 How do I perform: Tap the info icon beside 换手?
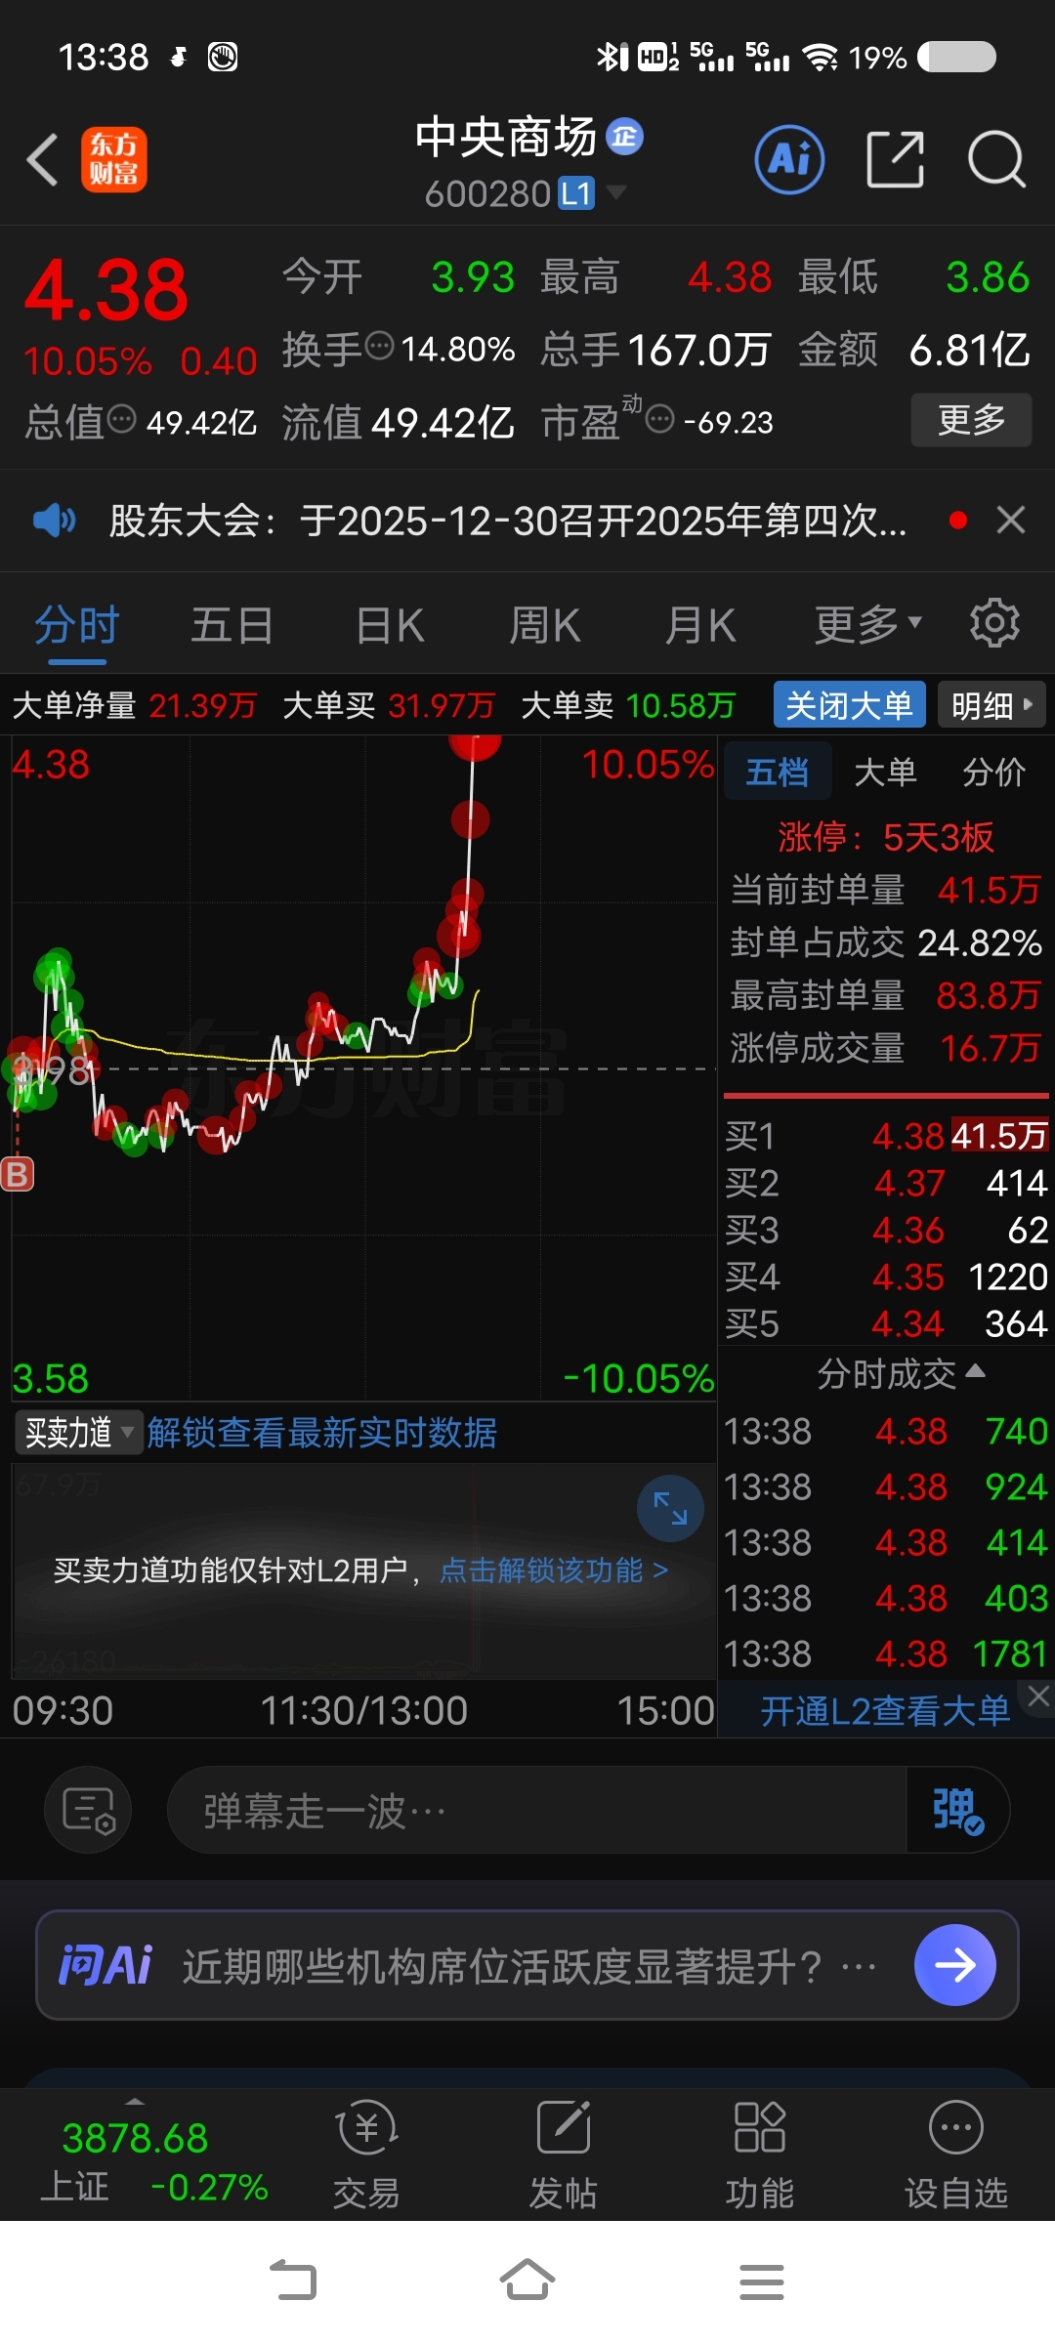tap(379, 346)
